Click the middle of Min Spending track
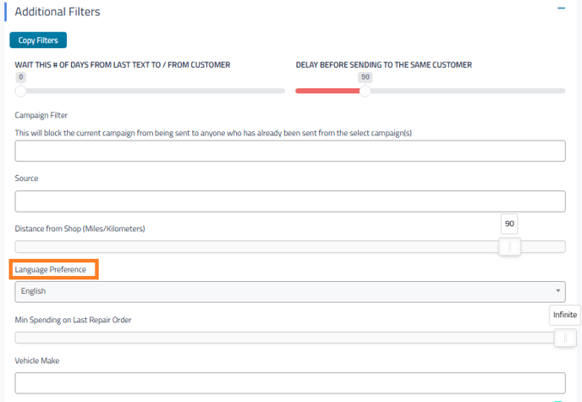Screen dimensions: 582x402 click(x=283, y=338)
